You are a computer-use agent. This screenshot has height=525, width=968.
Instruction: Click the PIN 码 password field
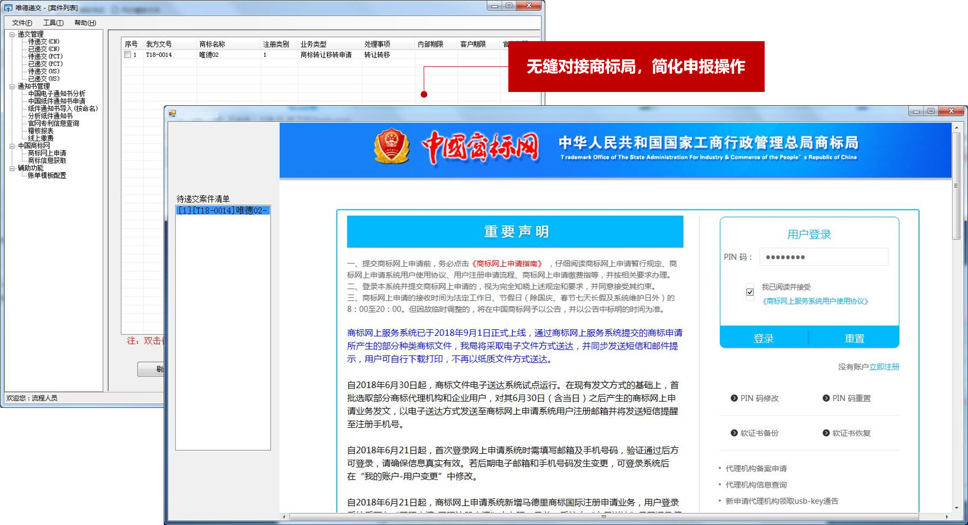[x=824, y=257]
